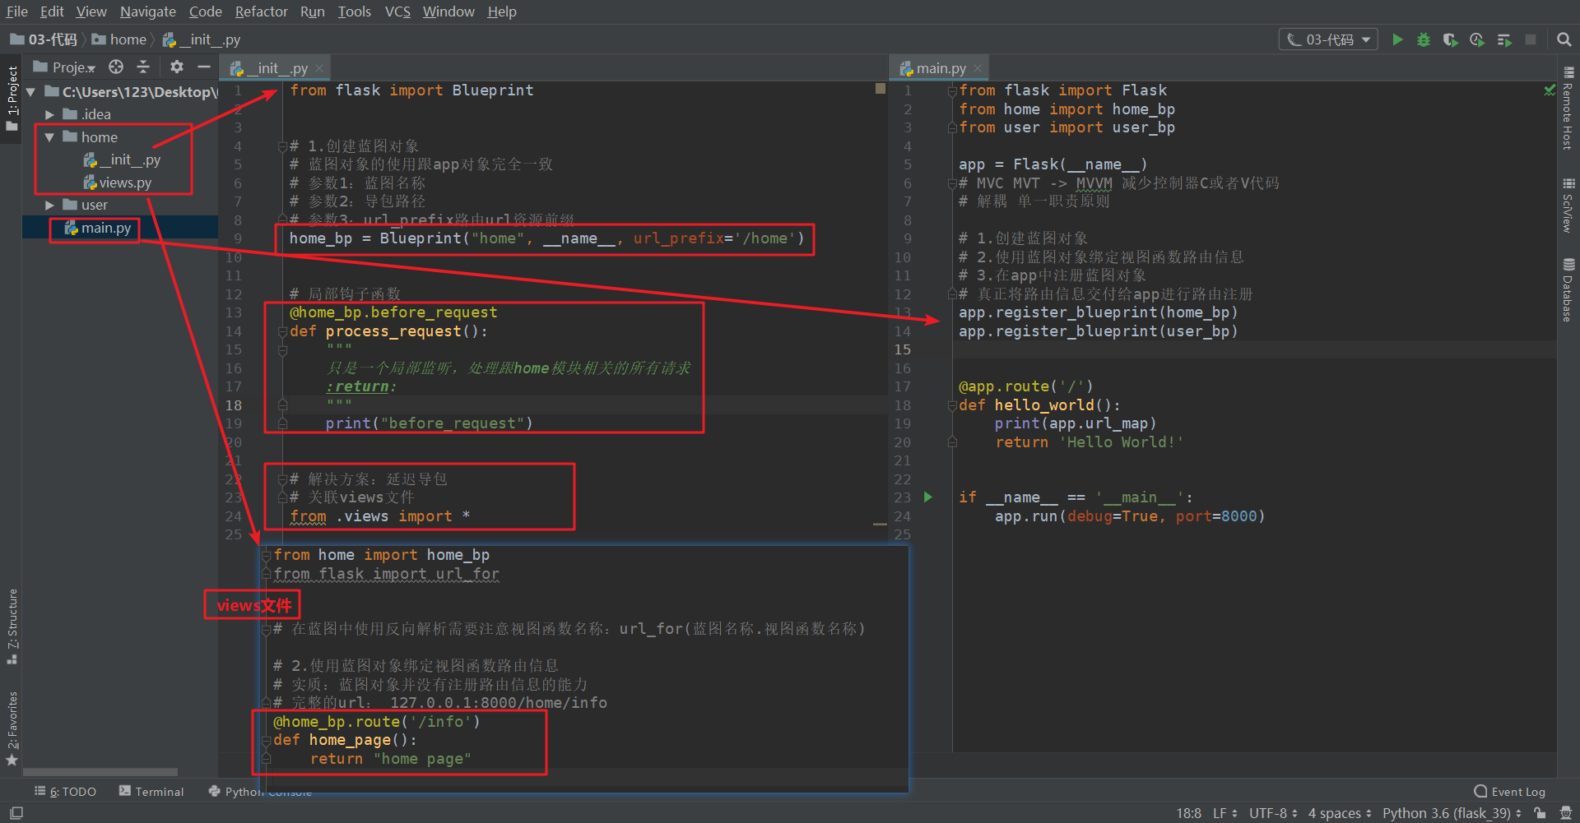
Task: Open the Event Log
Action: point(1516,791)
